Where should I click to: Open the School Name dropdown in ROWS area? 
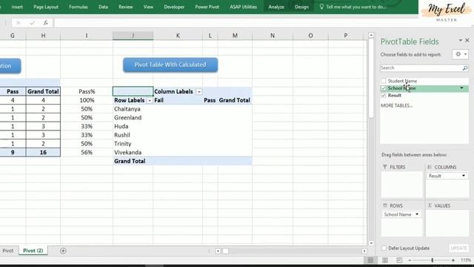click(417, 214)
